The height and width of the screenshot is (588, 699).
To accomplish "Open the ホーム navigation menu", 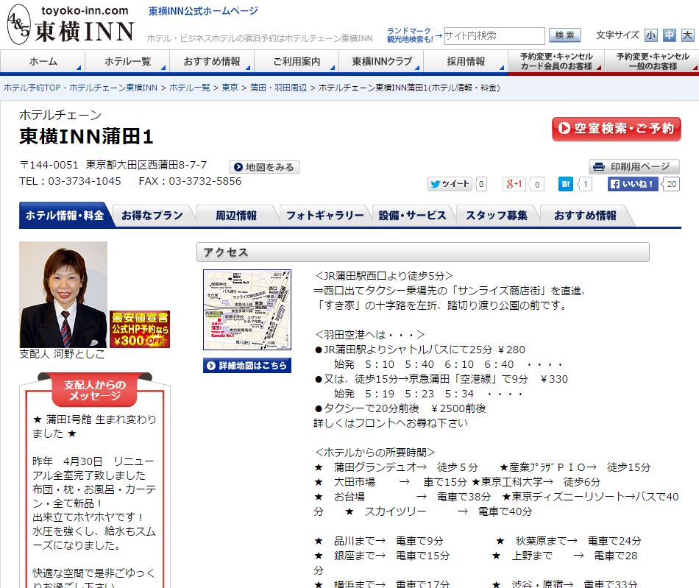I will 43,62.
